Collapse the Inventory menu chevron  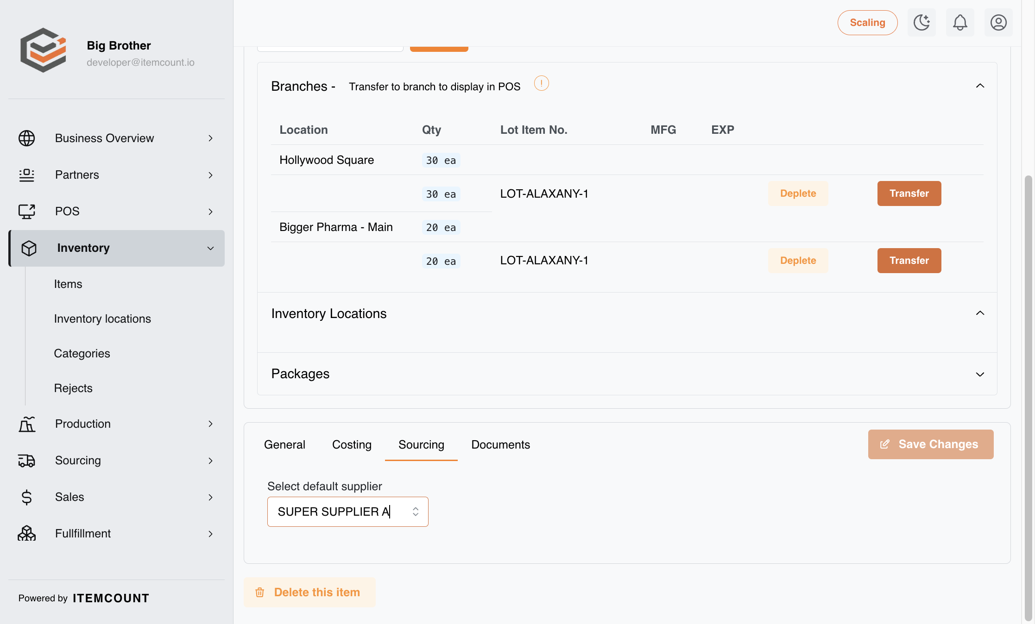pos(210,248)
